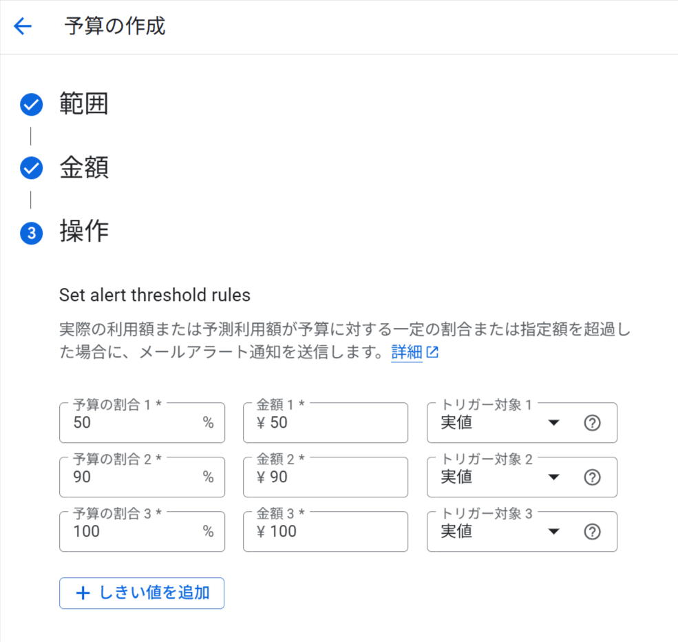
Task: Focus the 金額 3 field
Action: coord(326,532)
